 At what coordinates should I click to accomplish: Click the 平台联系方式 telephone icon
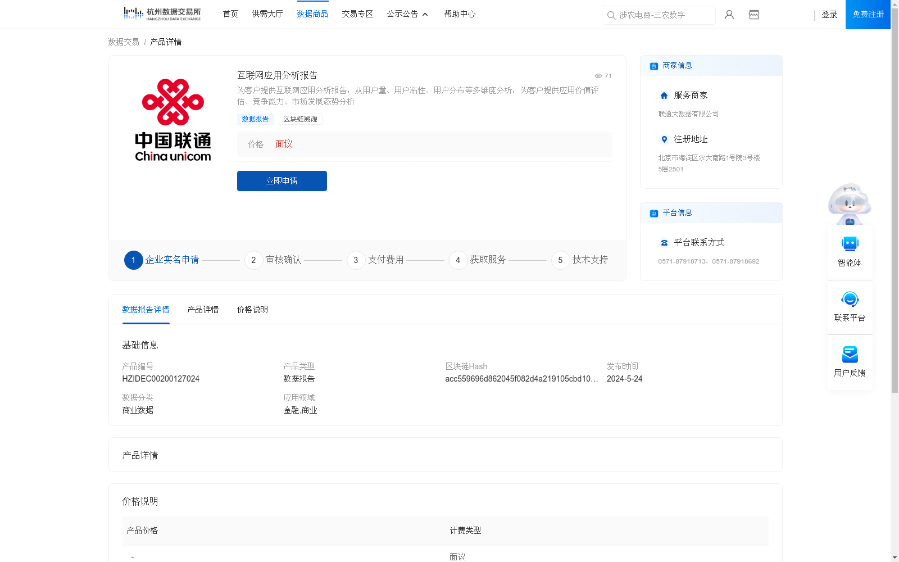664,243
